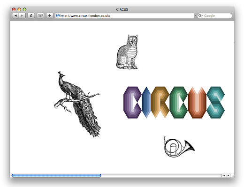244x187 pixels.
Task: Reload the page with the refresh icon
Action: coord(31,15)
